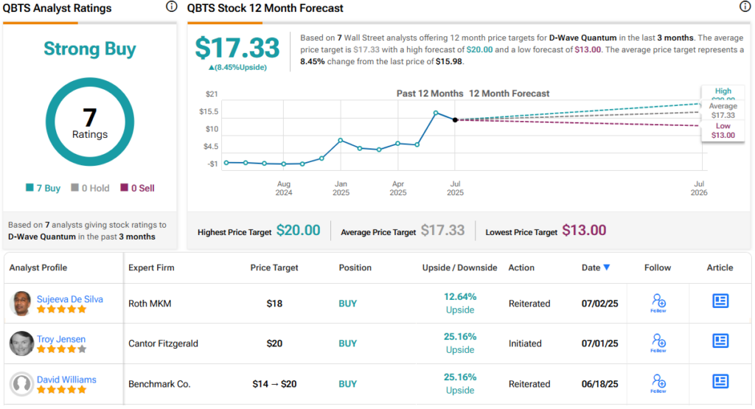
Task: Click the 07/01/25 date cell
Action: (599, 343)
